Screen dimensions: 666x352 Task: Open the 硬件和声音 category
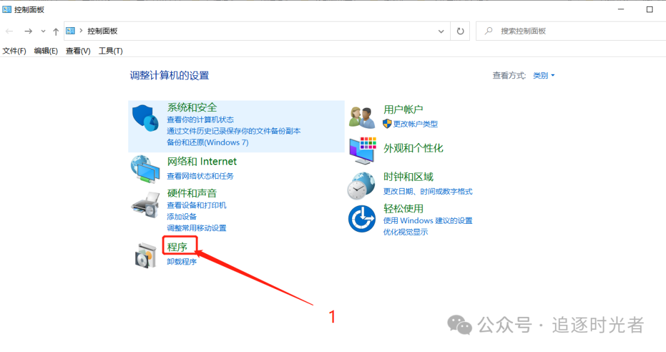192,193
